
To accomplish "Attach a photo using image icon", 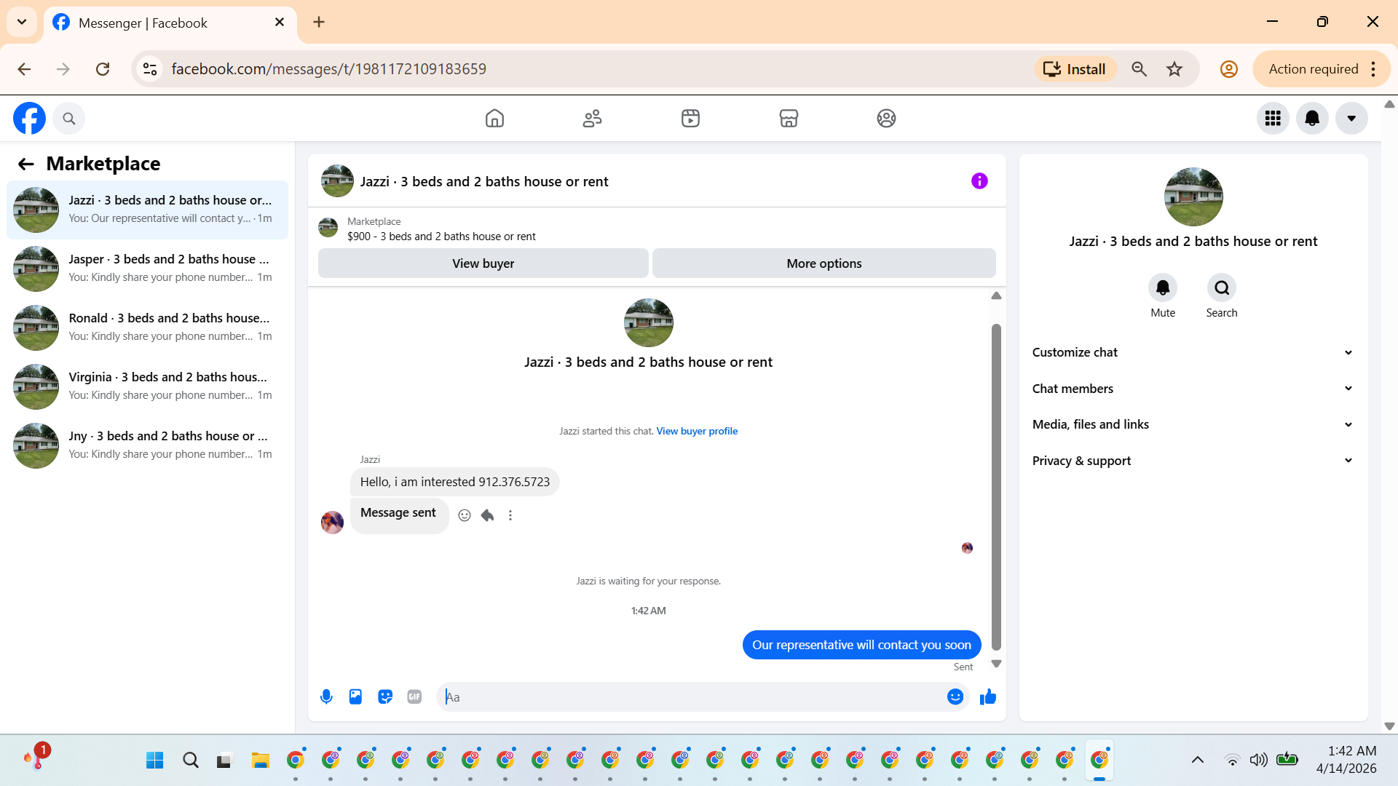I will [355, 696].
